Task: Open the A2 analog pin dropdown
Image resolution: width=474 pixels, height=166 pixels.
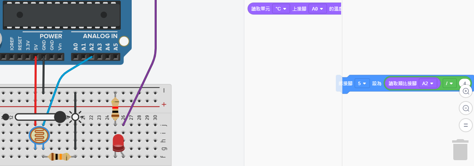Action: [x=428, y=84]
